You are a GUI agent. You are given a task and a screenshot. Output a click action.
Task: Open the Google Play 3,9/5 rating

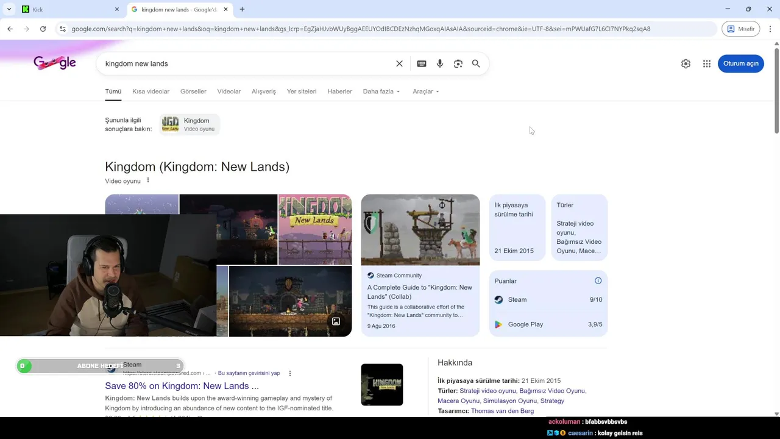pyautogui.click(x=548, y=324)
